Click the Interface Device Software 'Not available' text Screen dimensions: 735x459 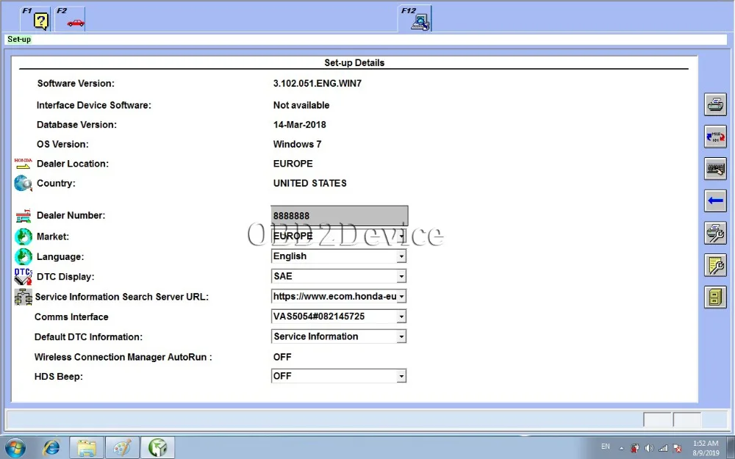301,105
